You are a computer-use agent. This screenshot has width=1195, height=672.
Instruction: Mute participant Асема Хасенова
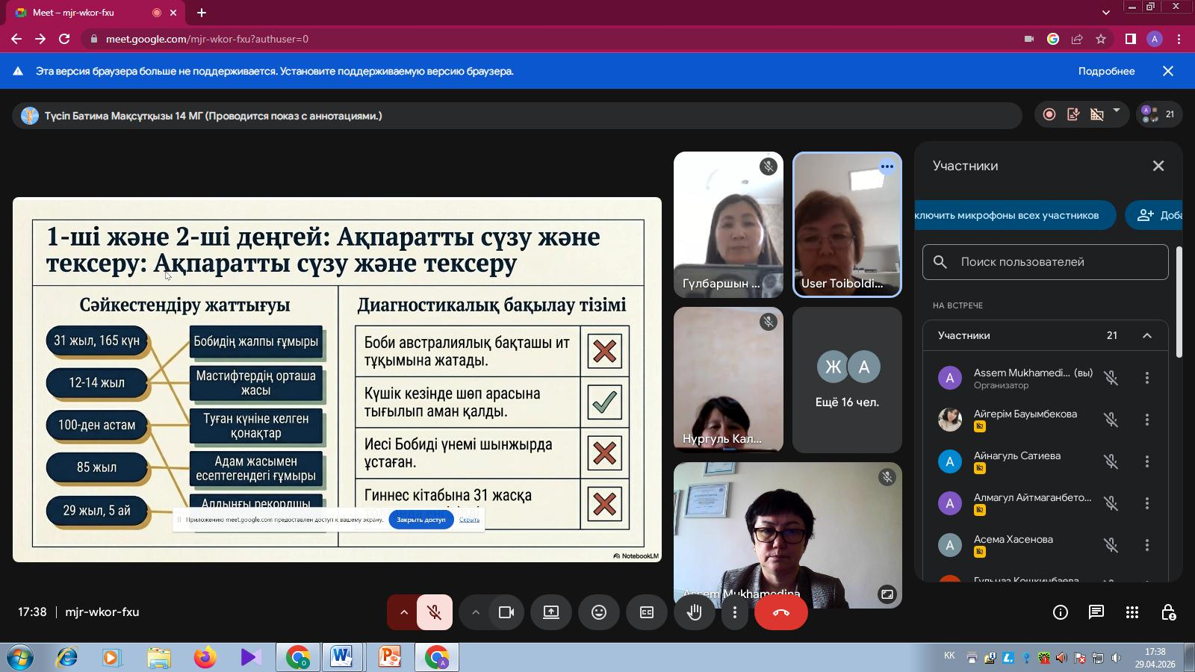click(x=1112, y=544)
